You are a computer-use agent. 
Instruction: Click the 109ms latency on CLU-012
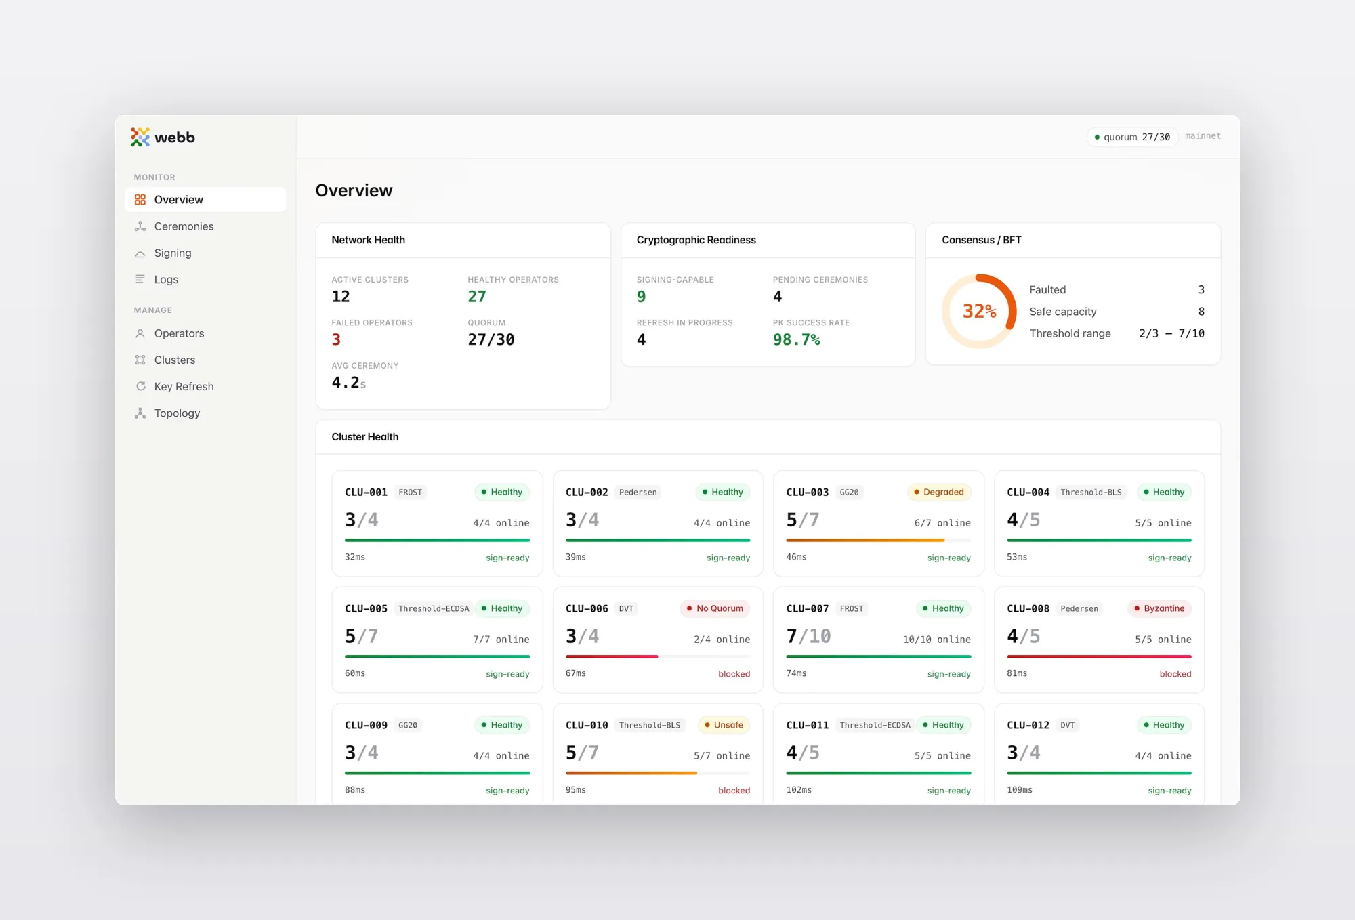point(1020,790)
